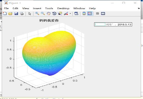Viewport: 143px width, 99px height.
Task: Toggle Insert Colorbar button
Action: point(84,13)
